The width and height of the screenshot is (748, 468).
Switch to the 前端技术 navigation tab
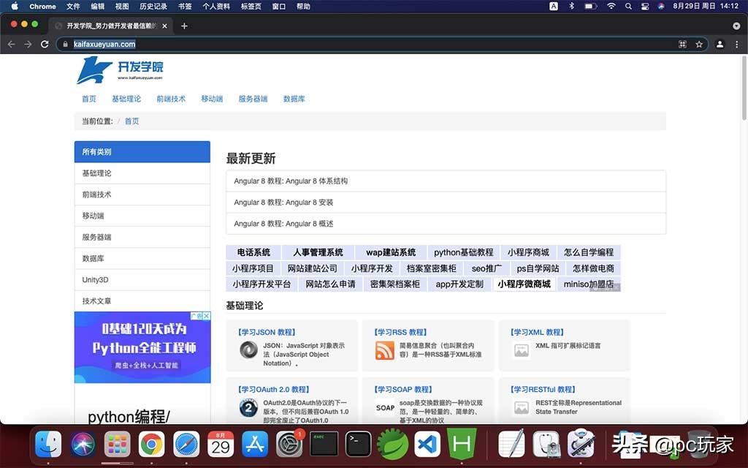[x=170, y=98]
